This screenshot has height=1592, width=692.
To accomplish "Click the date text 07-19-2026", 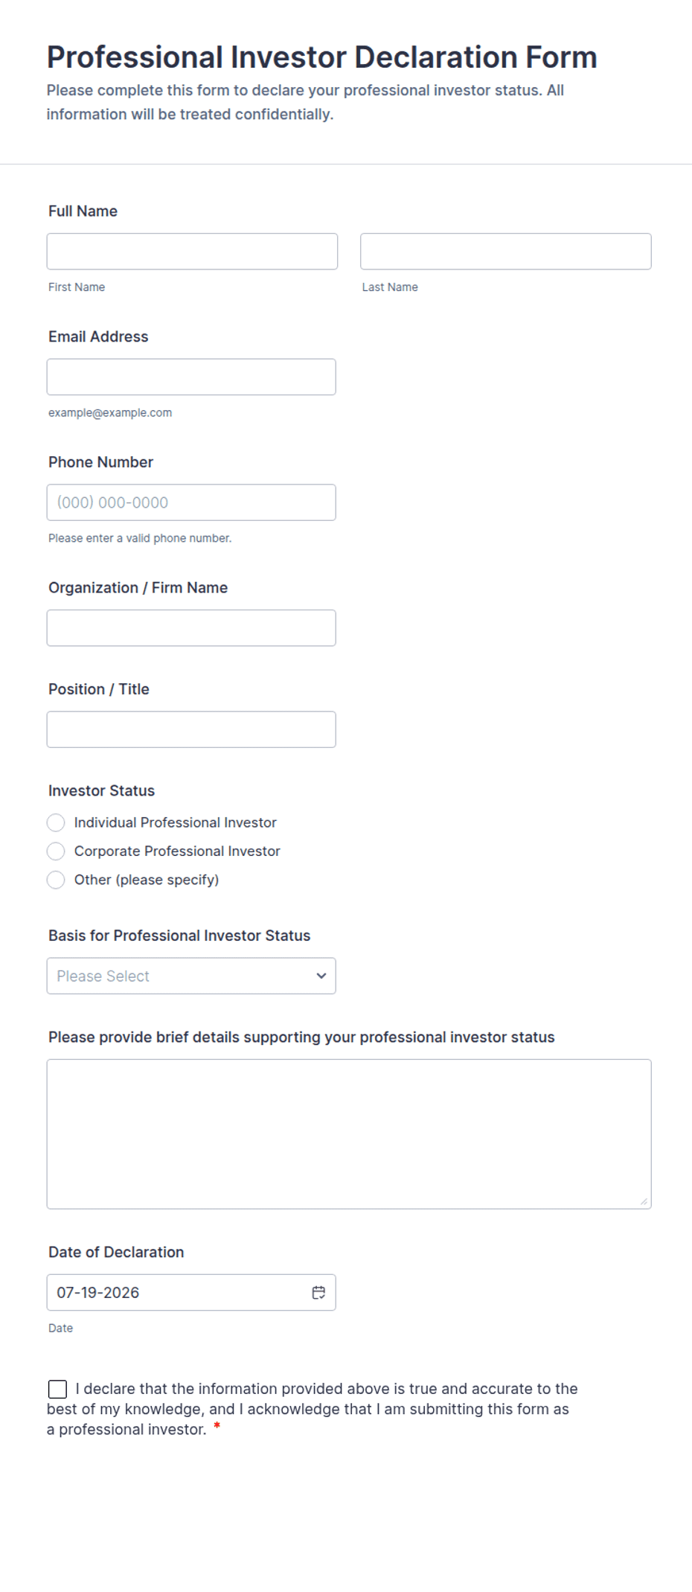I will pos(98,1292).
